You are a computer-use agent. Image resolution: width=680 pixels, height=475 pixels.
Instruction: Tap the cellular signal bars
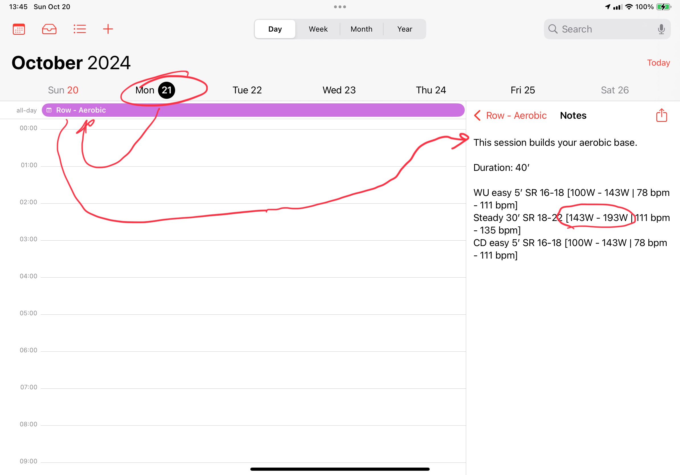618,7
